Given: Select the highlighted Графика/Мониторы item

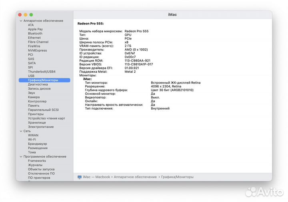Looking at the screenshot, I should point(44,80).
